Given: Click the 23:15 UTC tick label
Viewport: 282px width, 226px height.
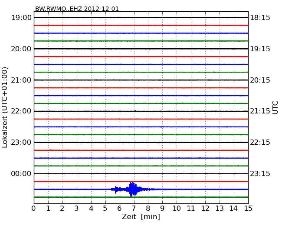Looking at the screenshot, I should pos(260,173).
